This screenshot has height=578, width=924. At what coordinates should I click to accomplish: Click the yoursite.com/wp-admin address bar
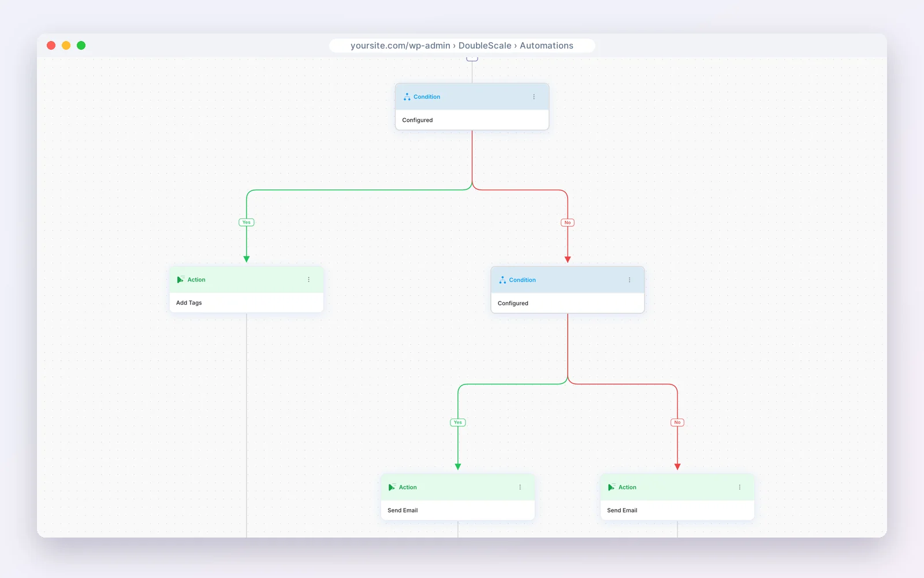click(x=462, y=46)
